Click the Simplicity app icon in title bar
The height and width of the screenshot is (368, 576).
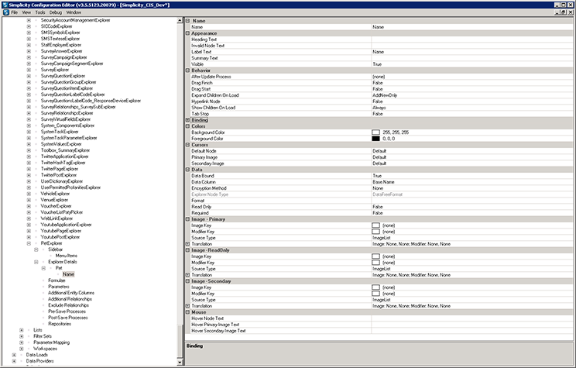(x=5, y=5)
